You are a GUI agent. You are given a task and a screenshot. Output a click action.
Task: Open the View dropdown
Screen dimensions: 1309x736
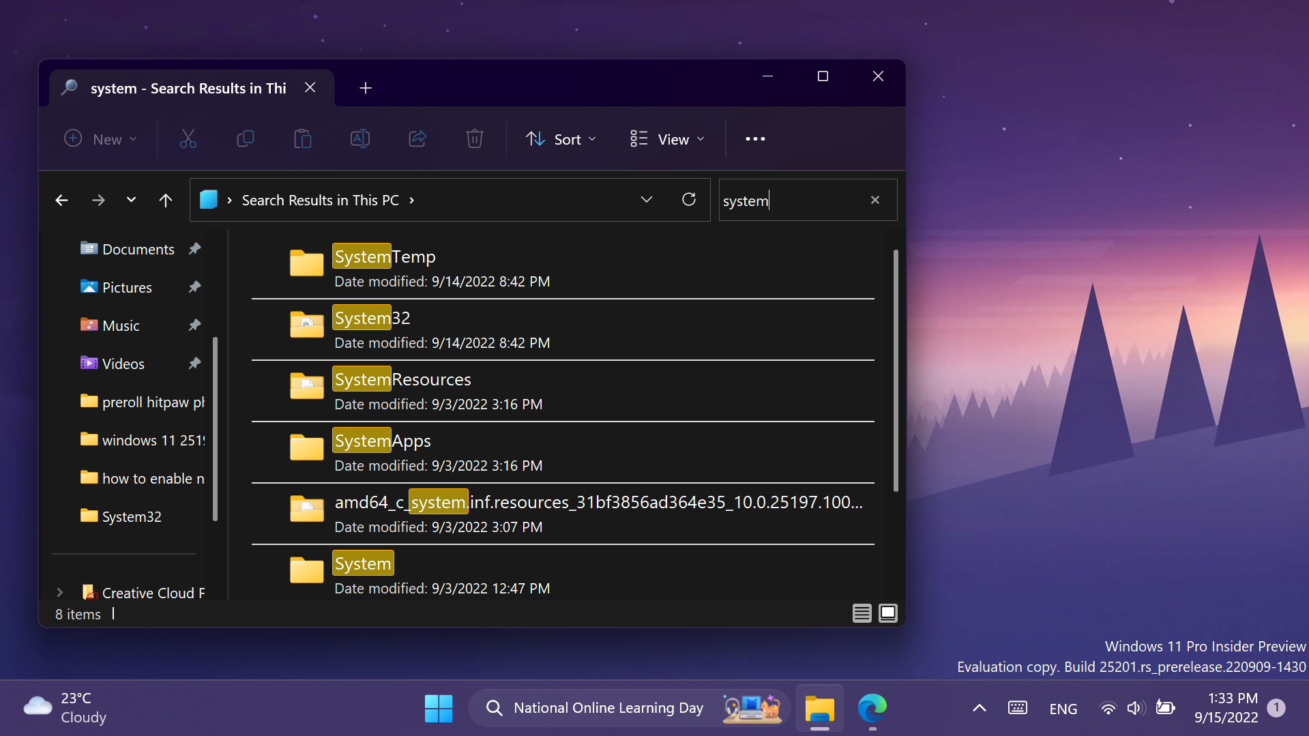[x=666, y=138]
